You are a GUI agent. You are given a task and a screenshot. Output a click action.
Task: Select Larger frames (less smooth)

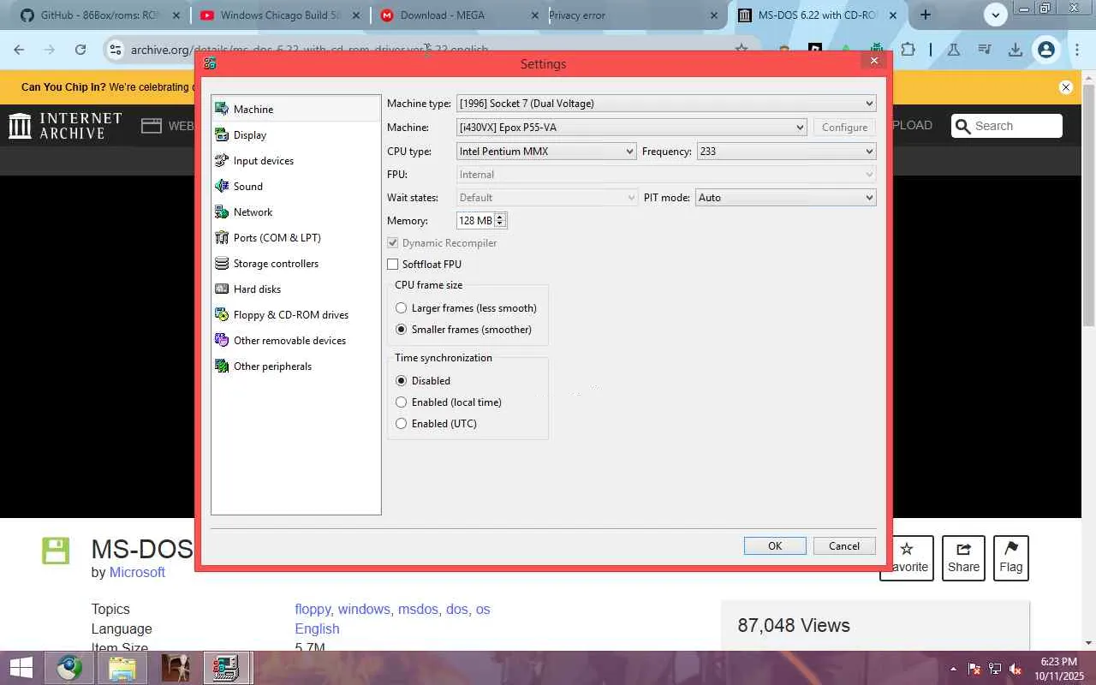click(x=401, y=308)
